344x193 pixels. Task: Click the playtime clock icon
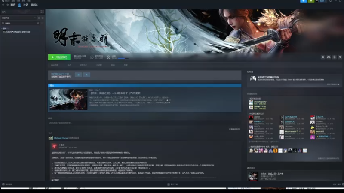(92, 57)
